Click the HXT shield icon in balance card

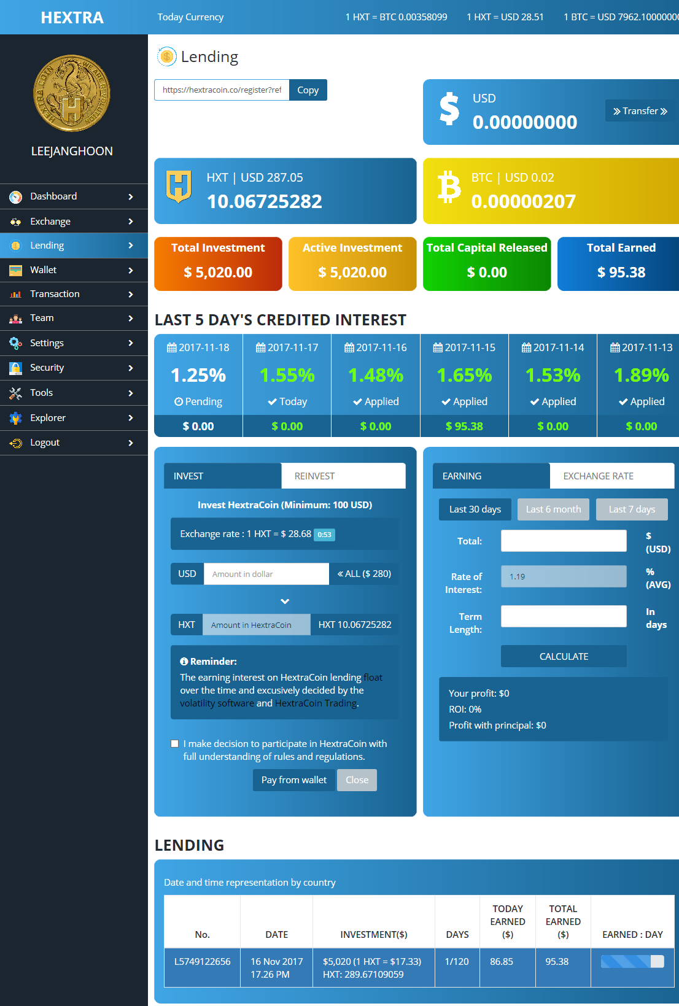coord(179,187)
